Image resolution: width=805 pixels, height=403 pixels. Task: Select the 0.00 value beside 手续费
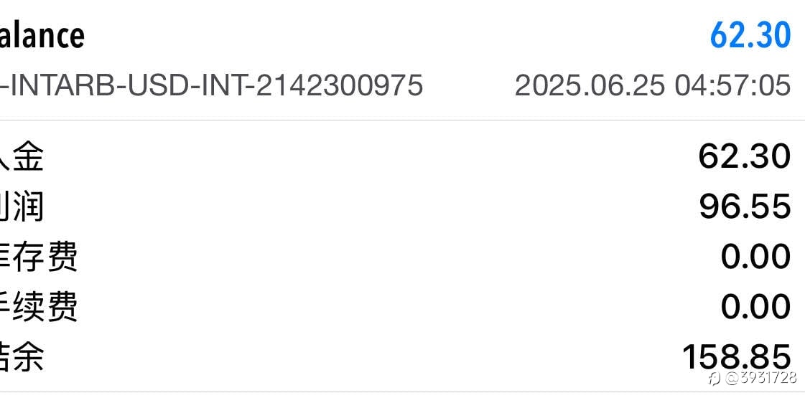coord(755,307)
